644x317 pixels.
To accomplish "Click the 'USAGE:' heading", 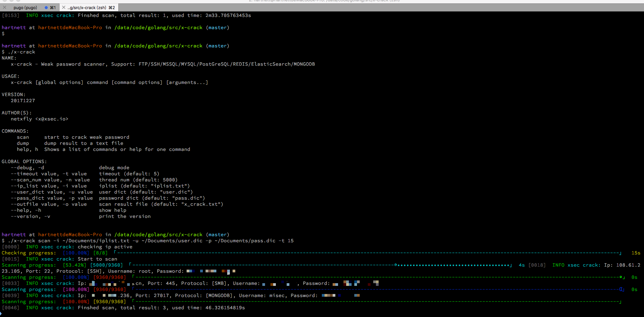I will [x=10, y=76].
